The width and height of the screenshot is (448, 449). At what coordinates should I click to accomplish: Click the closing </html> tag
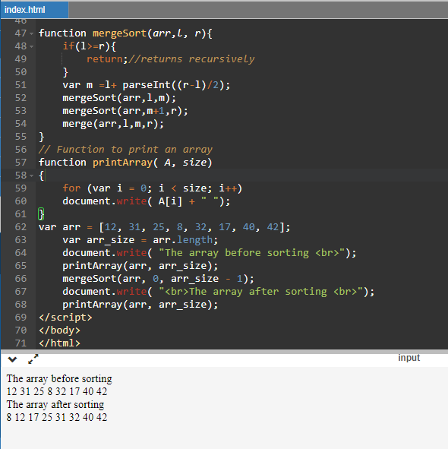(59, 343)
